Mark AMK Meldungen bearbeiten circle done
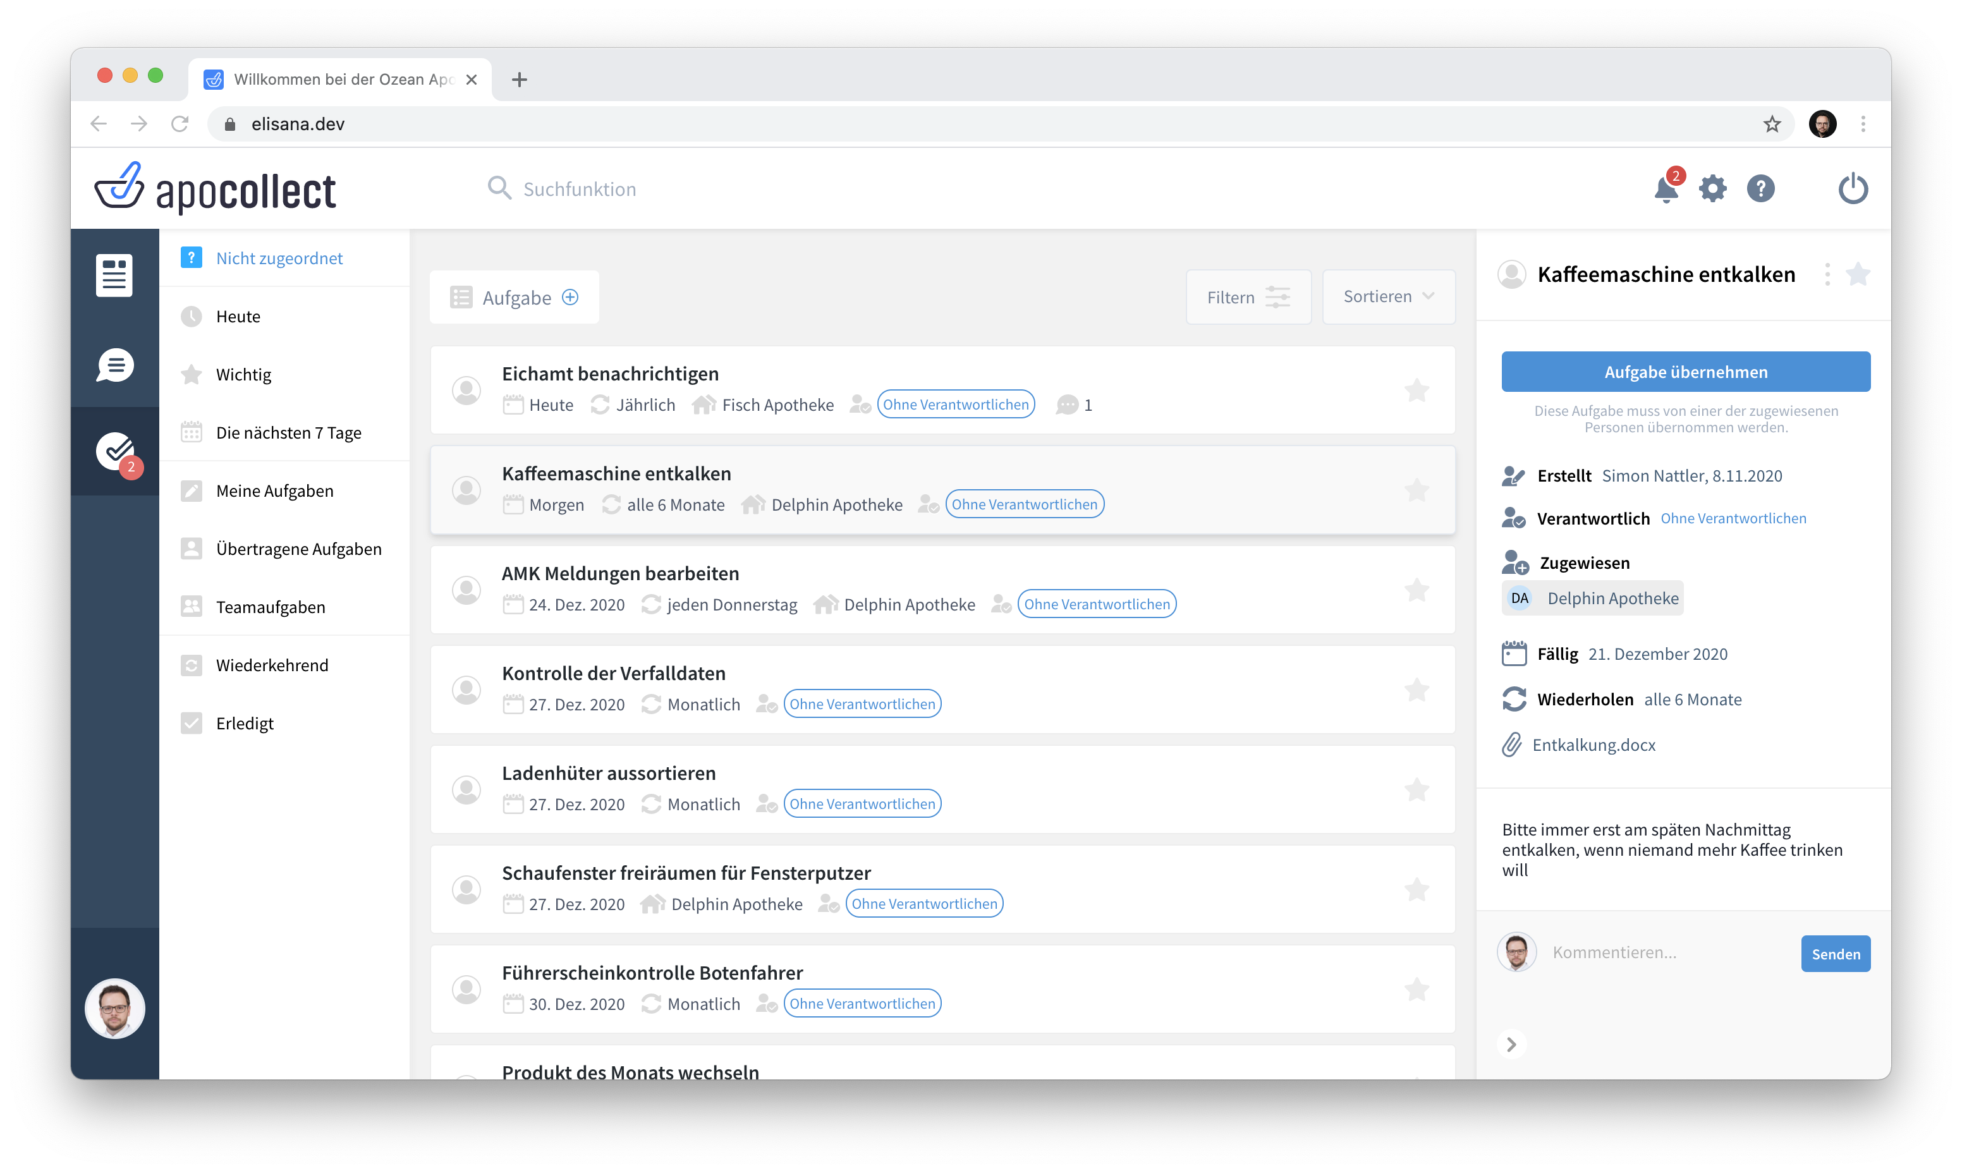This screenshot has height=1173, width=1962. pos(466,590)
